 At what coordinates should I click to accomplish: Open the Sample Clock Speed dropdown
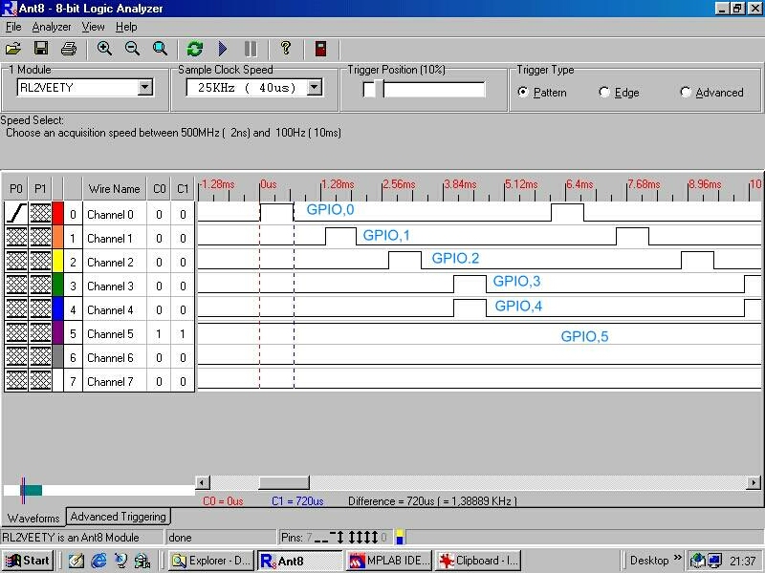pyautogui.click(x=315, y=88)
